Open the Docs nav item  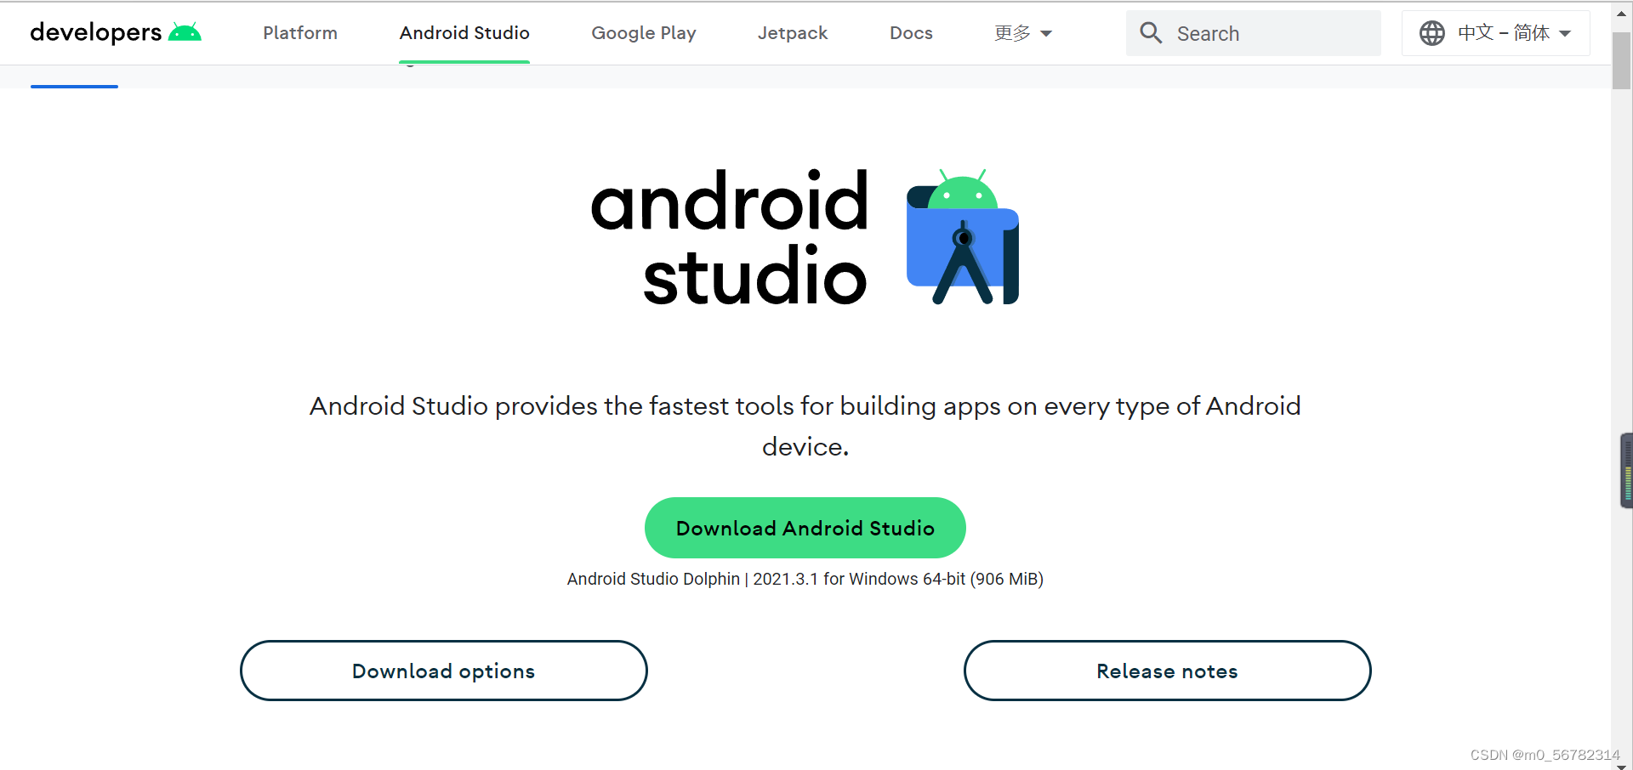tap(911, 33)
